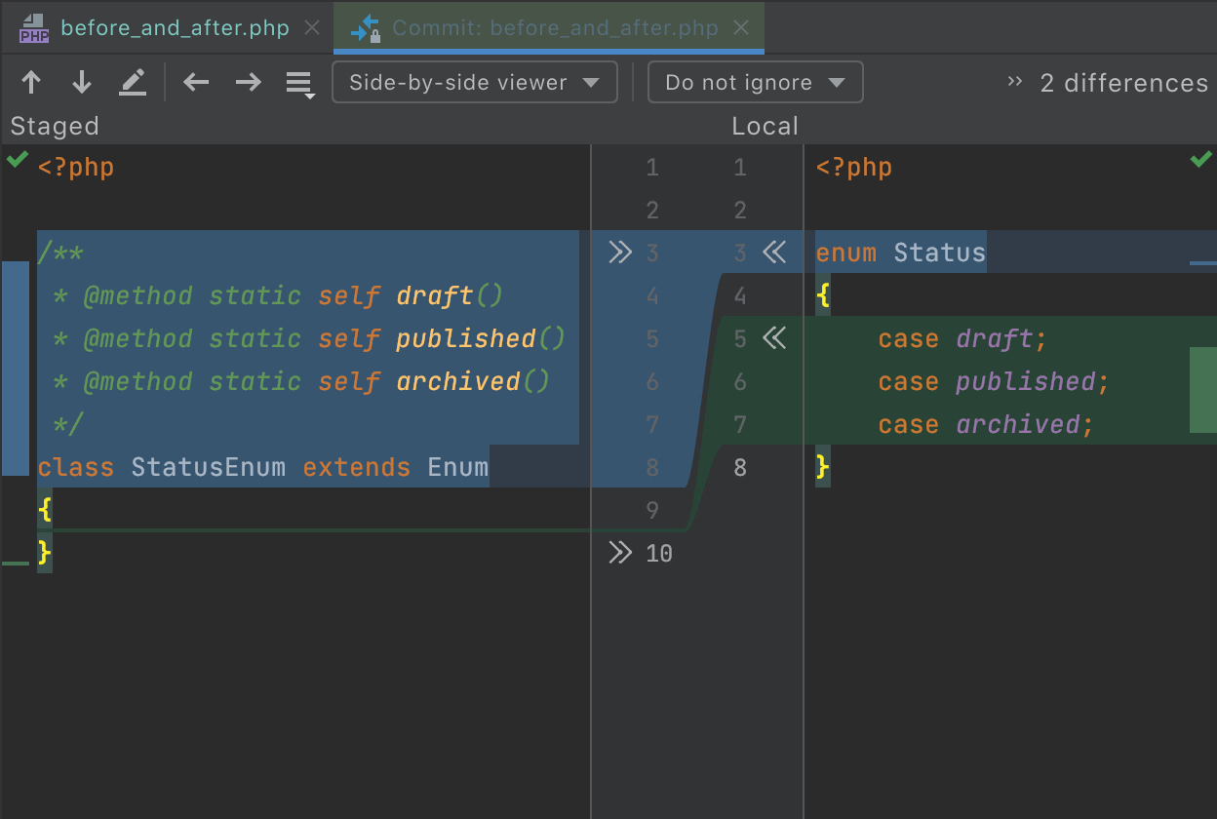This screenshot has height=819, width=1217.
Task: Expand hidden toolbar items via double chevron
Action: click(1015, 82)
